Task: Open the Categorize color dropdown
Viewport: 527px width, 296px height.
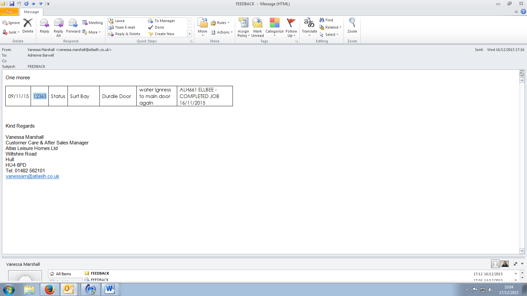Action: [x=274, y=27]
